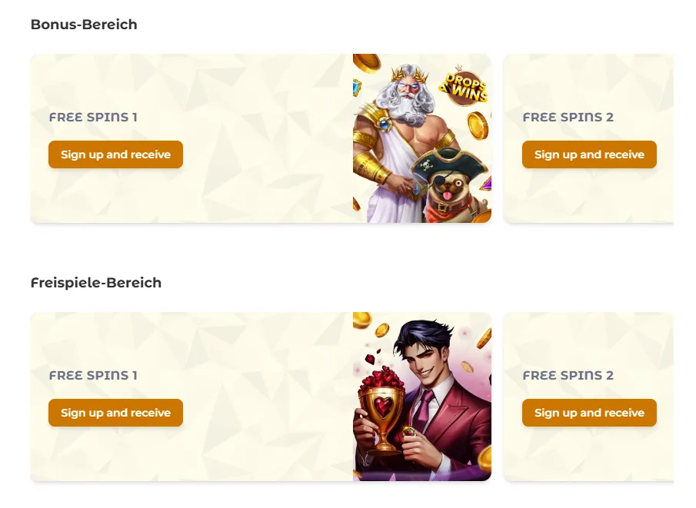Screen dimensions: 696x508
Task: Click Zeus's golden arm bracelet
Action: [373, 168]
